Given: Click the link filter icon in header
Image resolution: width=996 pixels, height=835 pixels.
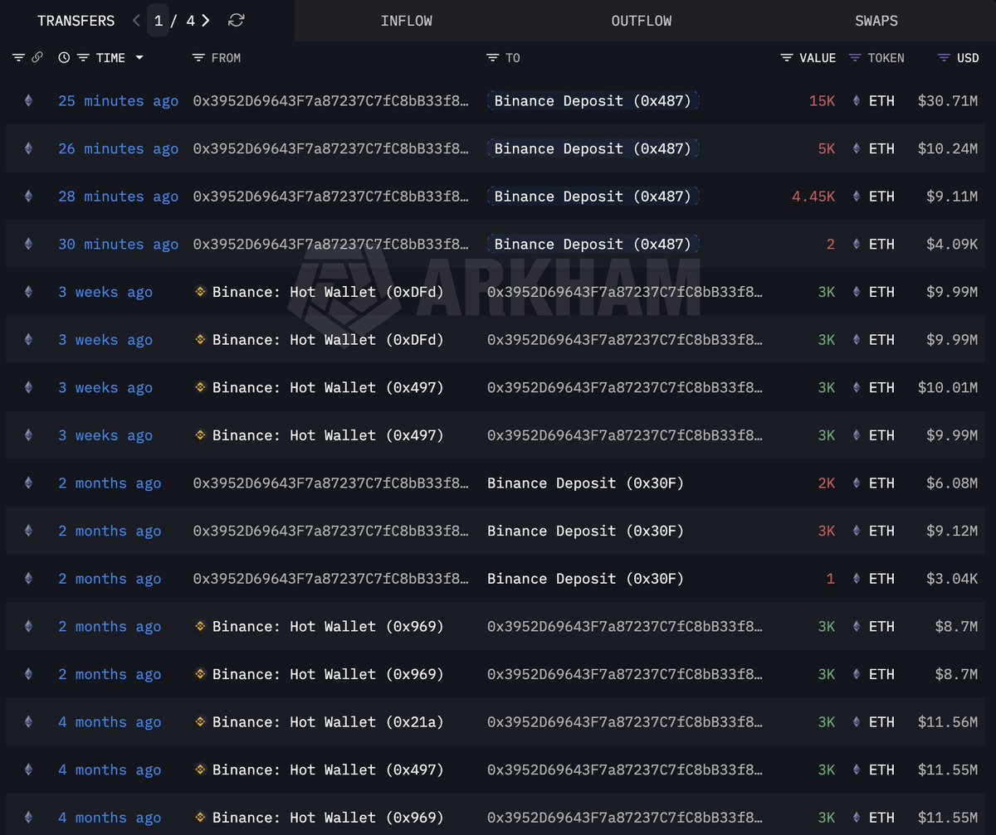Looking at the screenshot, I should (x=37, y=58).
